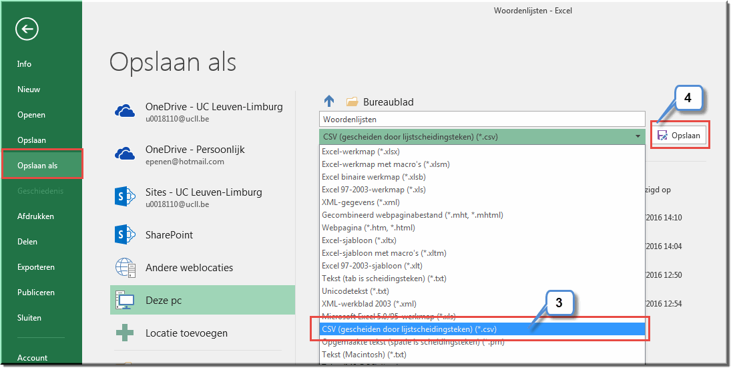Open the file type dropdown arrow
The height and width of the screenshot is (370, 733).
[x=638, y=137]
